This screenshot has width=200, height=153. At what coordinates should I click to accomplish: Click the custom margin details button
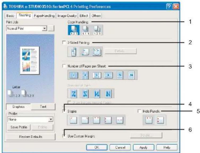coord(146,135)
